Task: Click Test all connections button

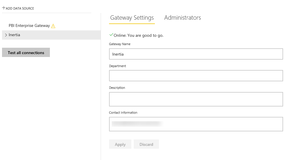Action: click(x=26, y=53)
